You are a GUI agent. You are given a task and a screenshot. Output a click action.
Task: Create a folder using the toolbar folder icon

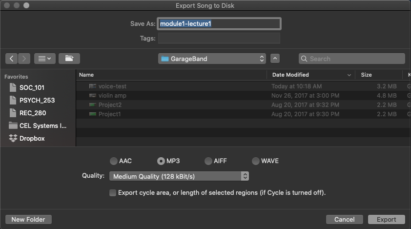coord(69,59)
